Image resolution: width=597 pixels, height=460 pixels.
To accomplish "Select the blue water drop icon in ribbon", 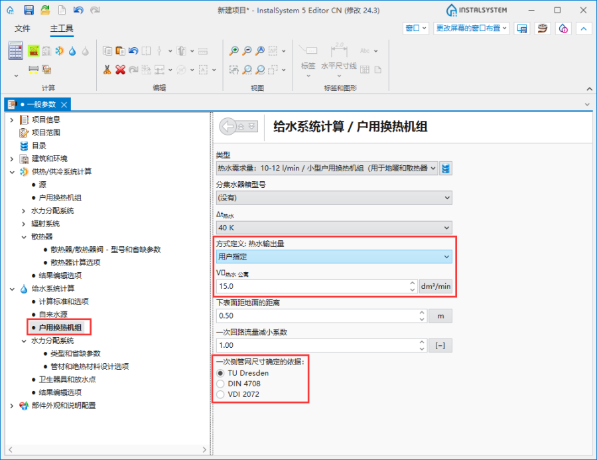I will (x=72, y=50).
